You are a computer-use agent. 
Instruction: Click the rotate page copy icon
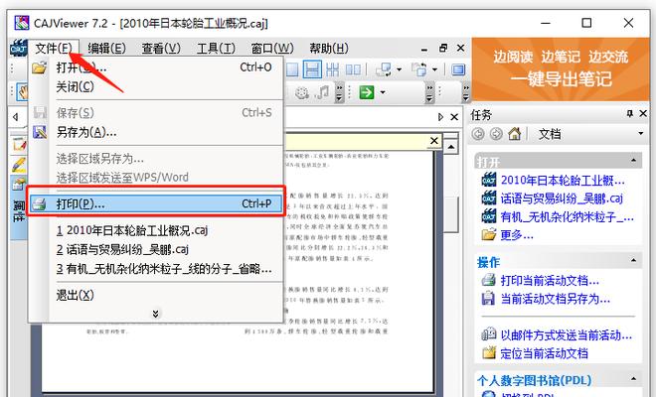pyautogui.click(x=419, y=69)
